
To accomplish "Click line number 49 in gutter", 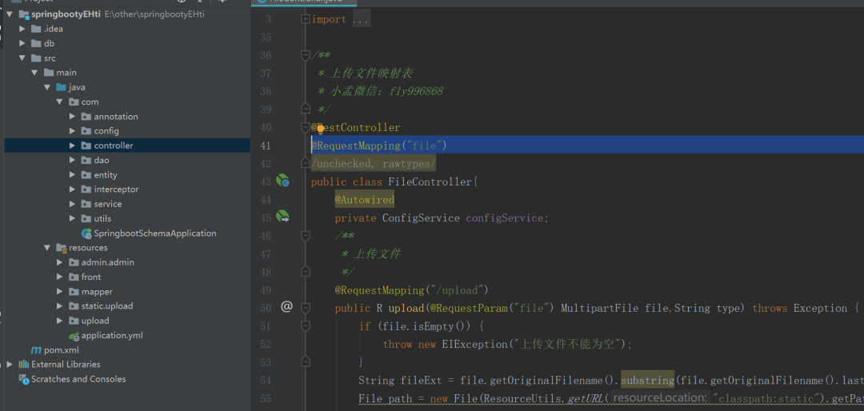I will (265, 290).
